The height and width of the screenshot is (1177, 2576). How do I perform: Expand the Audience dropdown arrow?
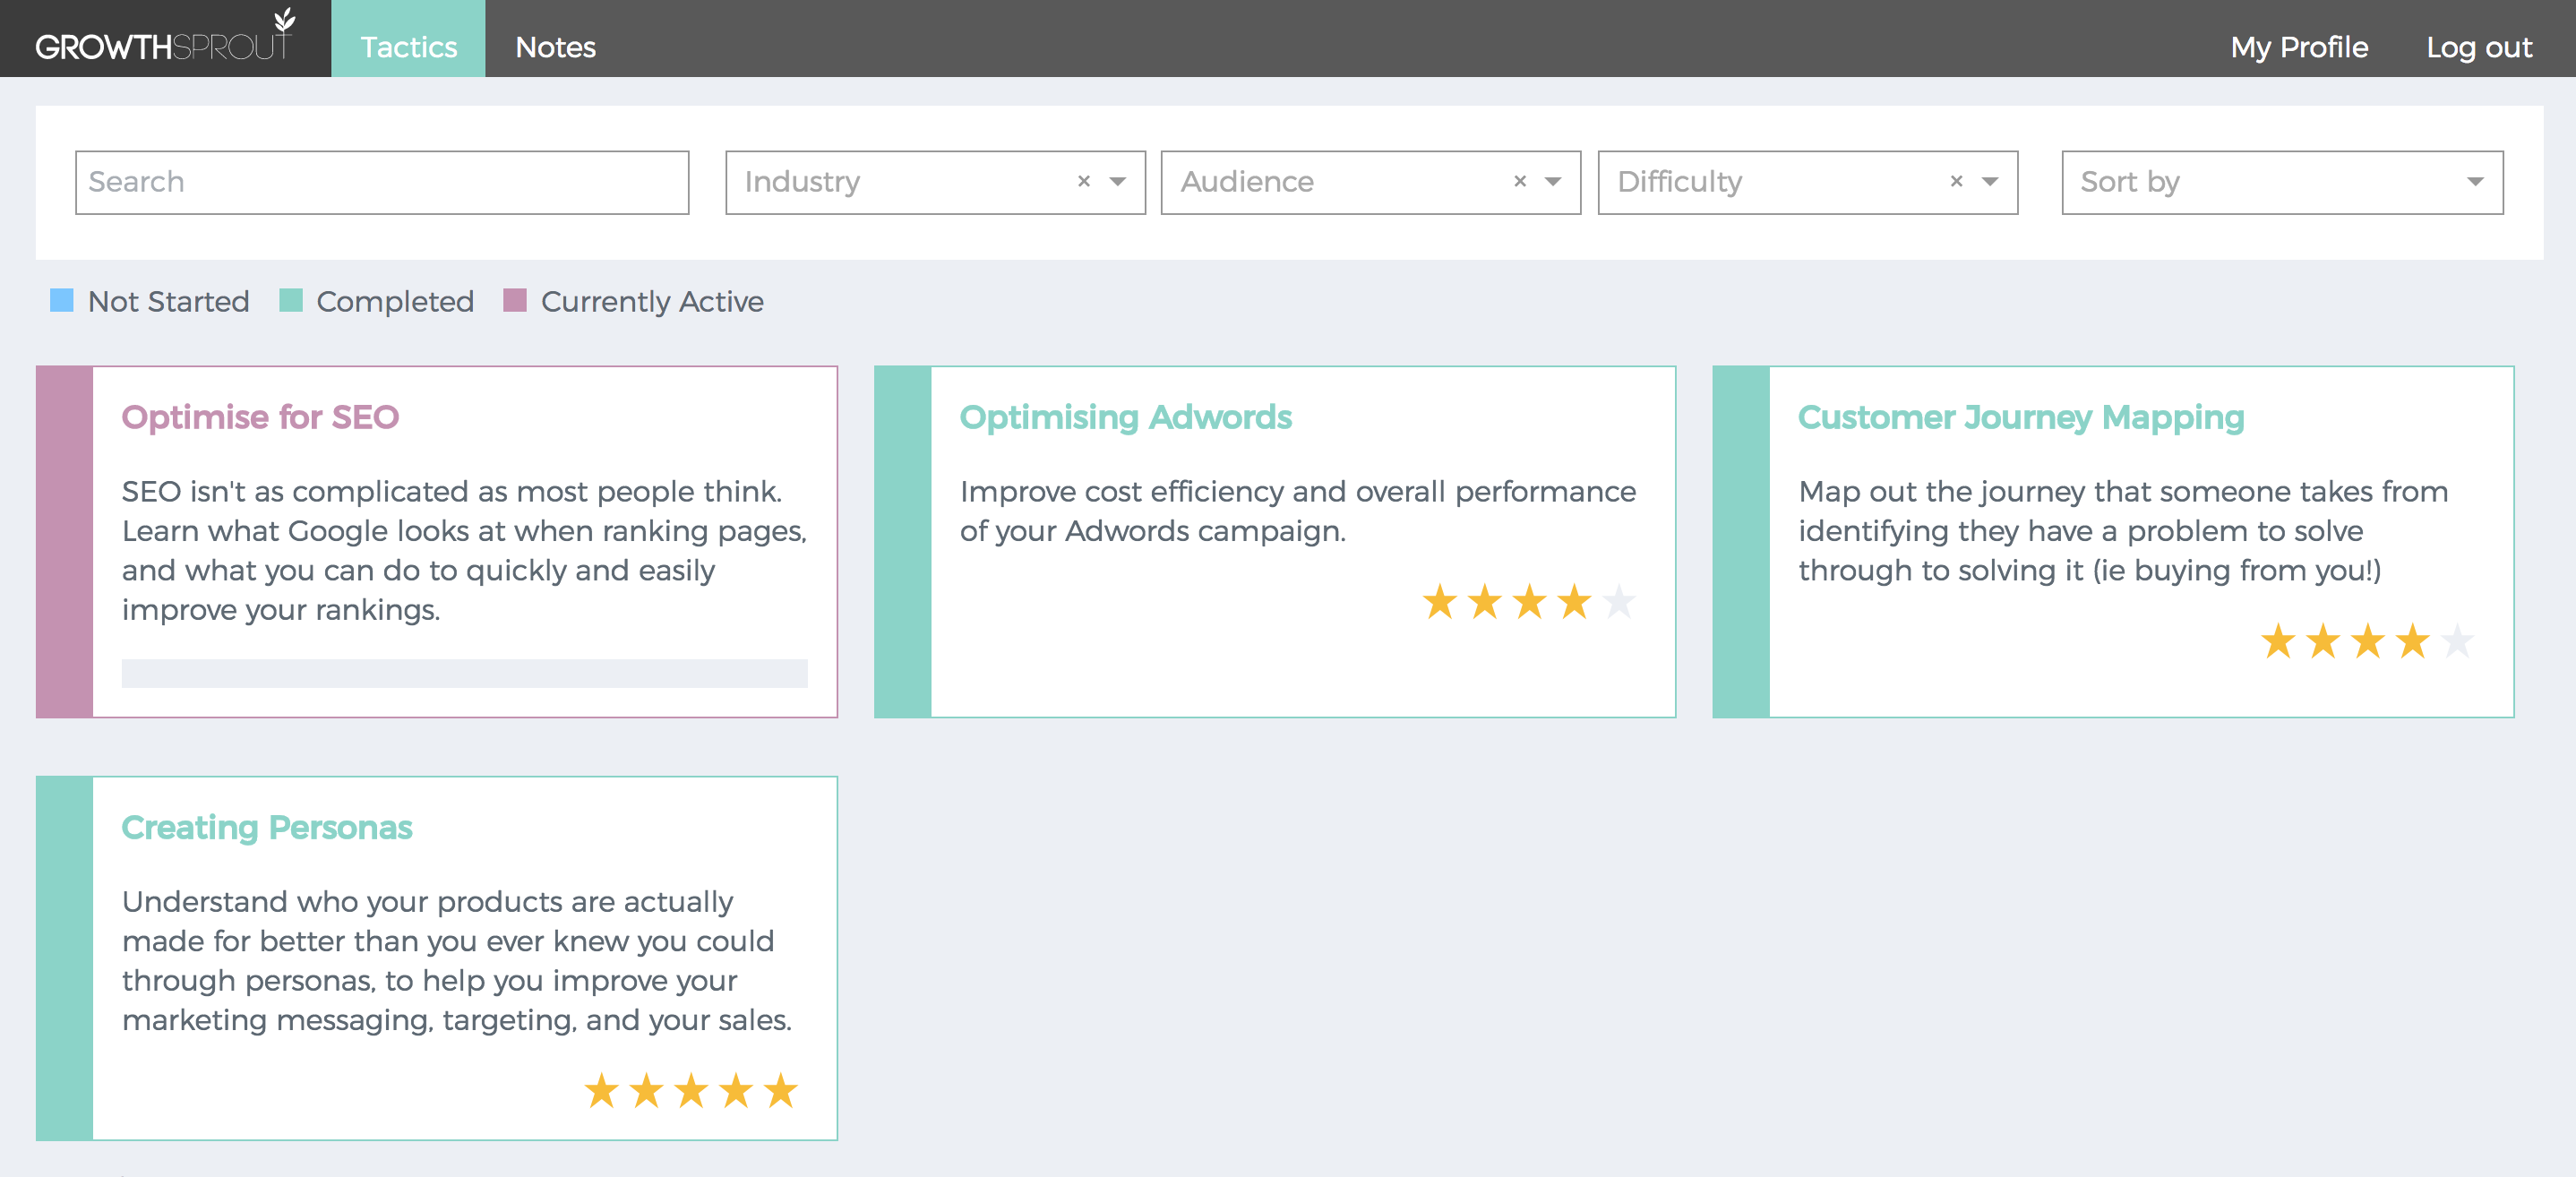tap(1552, 181)
